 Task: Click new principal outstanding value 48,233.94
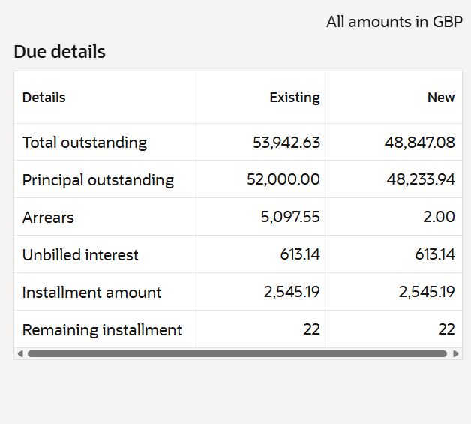tap(421, 180)
